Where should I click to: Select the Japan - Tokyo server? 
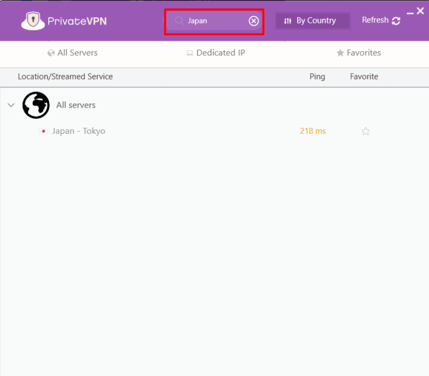pos(79,131)
